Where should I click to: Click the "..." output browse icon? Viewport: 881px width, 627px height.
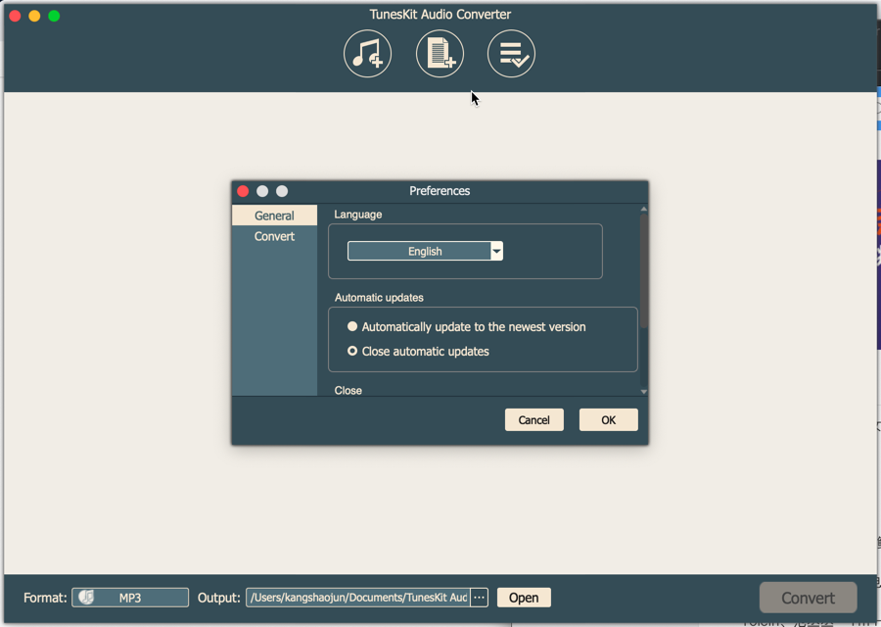pos(479,598)
